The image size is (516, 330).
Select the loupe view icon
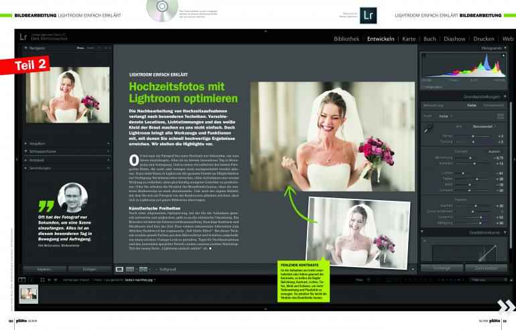(x=119, y=269)
